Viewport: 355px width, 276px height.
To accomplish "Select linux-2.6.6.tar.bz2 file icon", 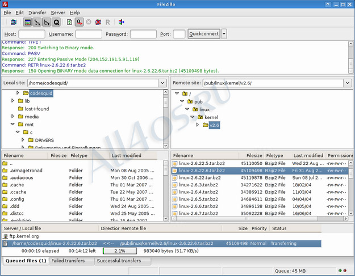I will click(174, 206).
